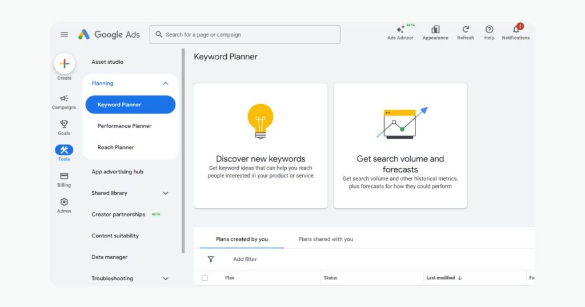This screenshot has height=307, width=585.
Task: Switch to Plans shared with you tab
Action: coord(326,239)
